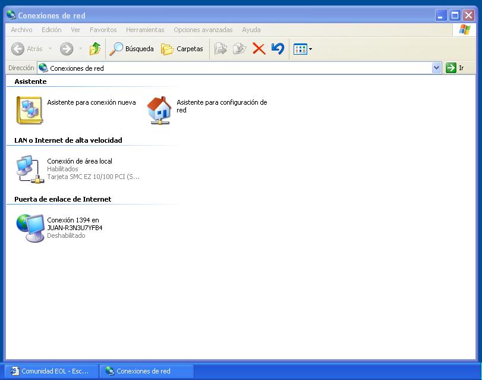Open the Favoritos menu

(103, 30)
